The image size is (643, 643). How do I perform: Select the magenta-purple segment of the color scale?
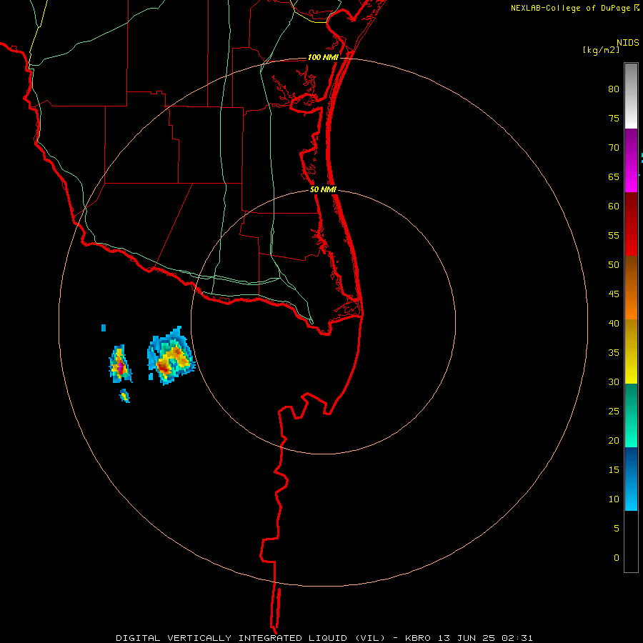[x=631, y=160]
